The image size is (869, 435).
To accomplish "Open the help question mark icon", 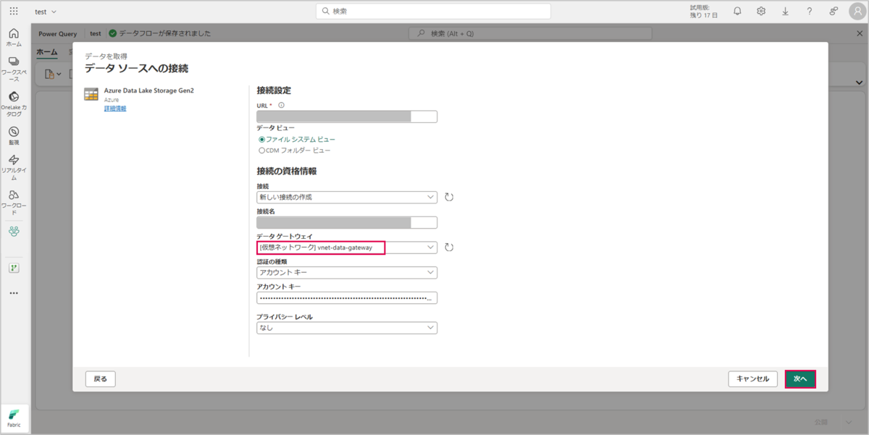I will (x=810, y=12).
